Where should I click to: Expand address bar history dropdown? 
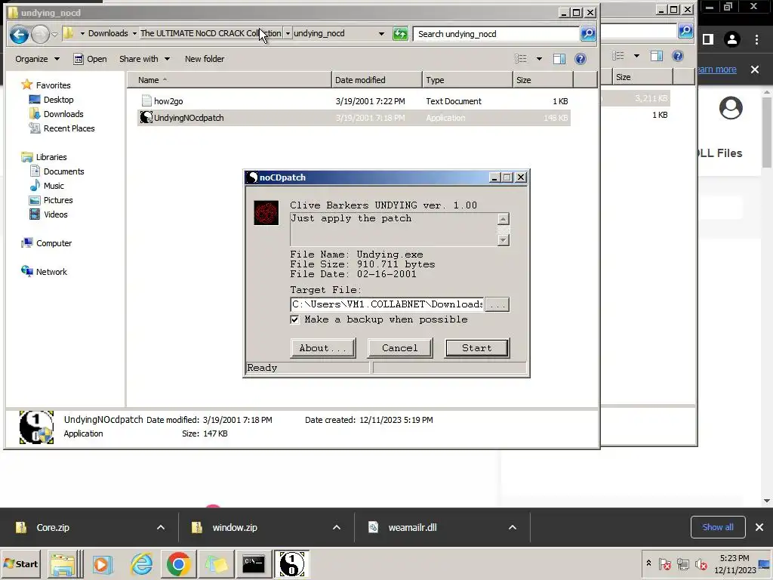(381, 33)
